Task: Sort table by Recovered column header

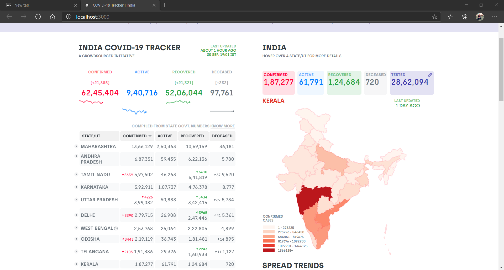Action: pyautogui.click(x=193, y=136)
